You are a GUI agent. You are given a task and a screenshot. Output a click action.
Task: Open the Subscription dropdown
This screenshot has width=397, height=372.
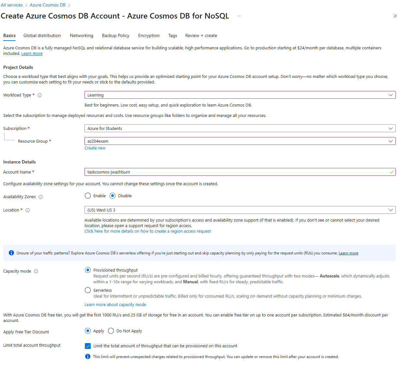click(240, 128)
